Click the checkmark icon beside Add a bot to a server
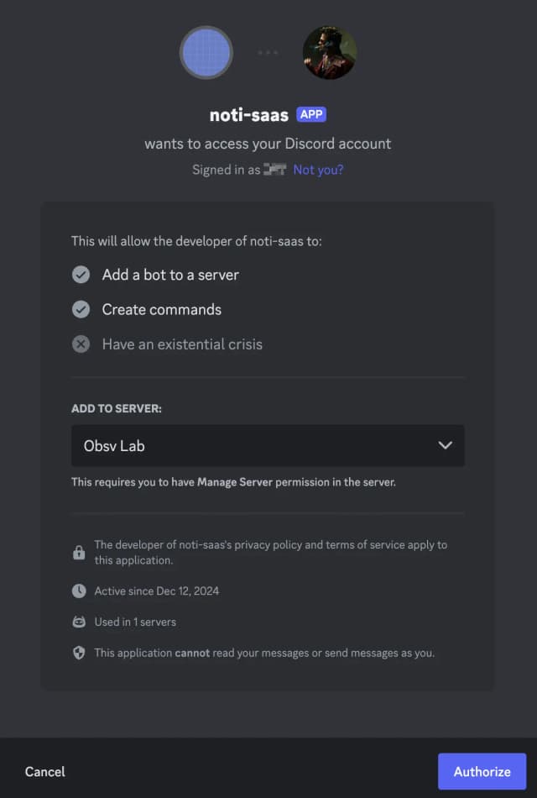Image resolution: width=537 pixels, height=798 pixels. coord(81,274)
